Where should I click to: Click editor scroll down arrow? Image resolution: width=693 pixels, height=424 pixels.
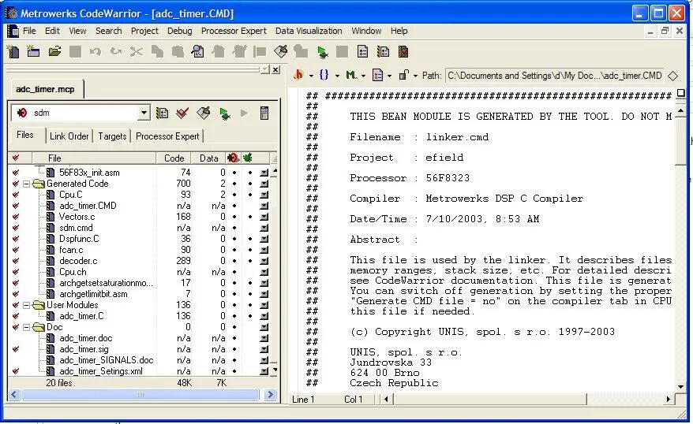[681, 387]
